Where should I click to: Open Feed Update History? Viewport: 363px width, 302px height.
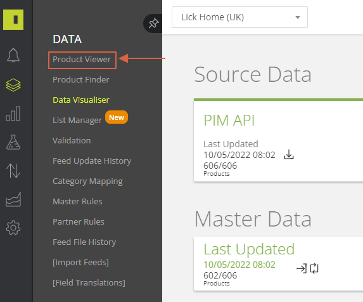coord(92,161)
